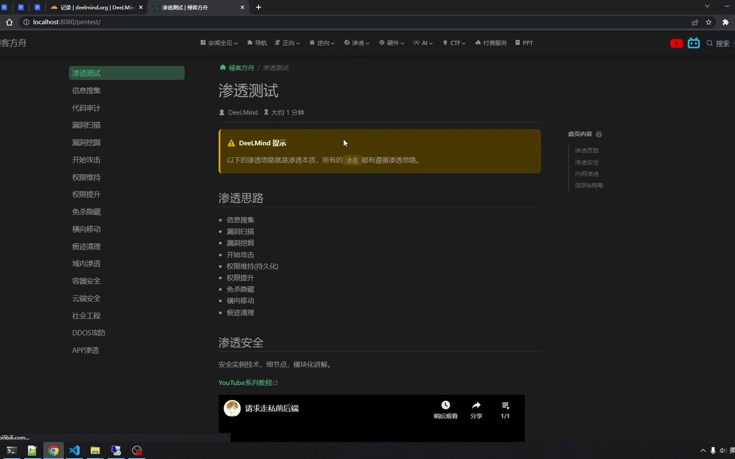Click the share page icon in address bar
This screenshot has height=459, width=735.
coord(695,22)
